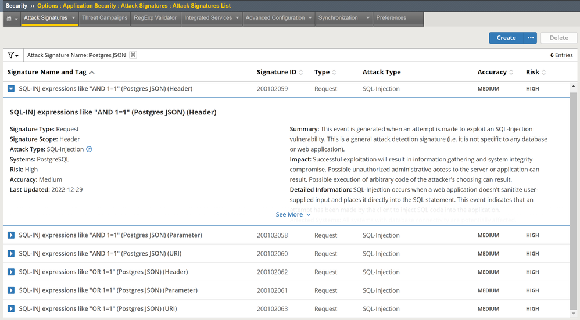Expand the AND 1=1 (Parameter) signature row
The width and height of the screenshot is (580, 320).
[x=11, y=235]
